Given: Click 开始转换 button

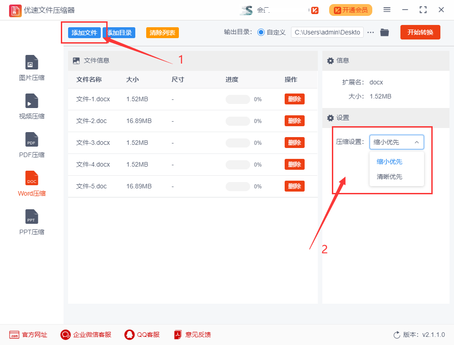Looking at the screenshot, I should pyautogui.click(x=420, y=32).
